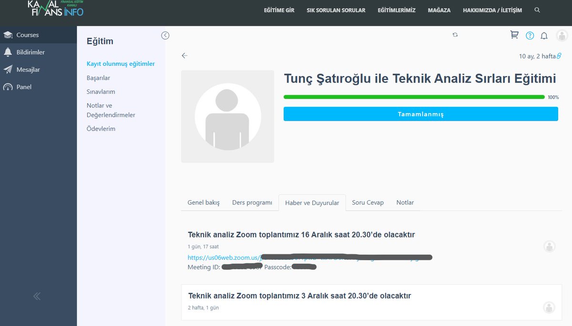Open SIK SORULAN SORULAR menu item

(x=336, y=10)
